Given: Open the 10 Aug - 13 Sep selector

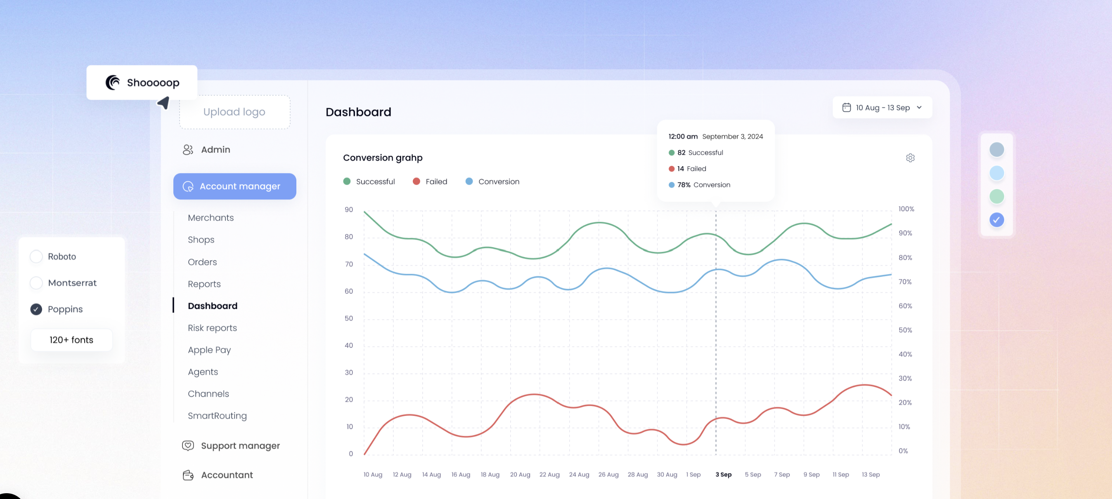Looking at the screenshot, I should (883, 107).
